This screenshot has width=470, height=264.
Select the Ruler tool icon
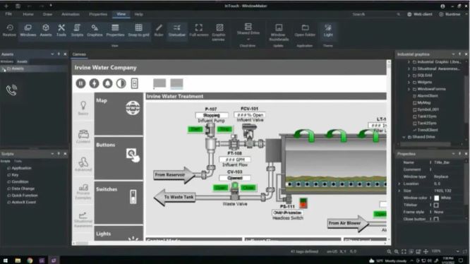(x=159, y=30)
